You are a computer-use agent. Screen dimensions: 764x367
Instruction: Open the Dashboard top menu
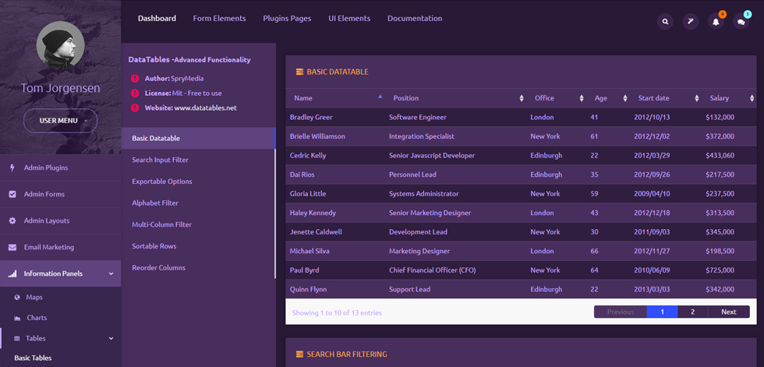157,19
